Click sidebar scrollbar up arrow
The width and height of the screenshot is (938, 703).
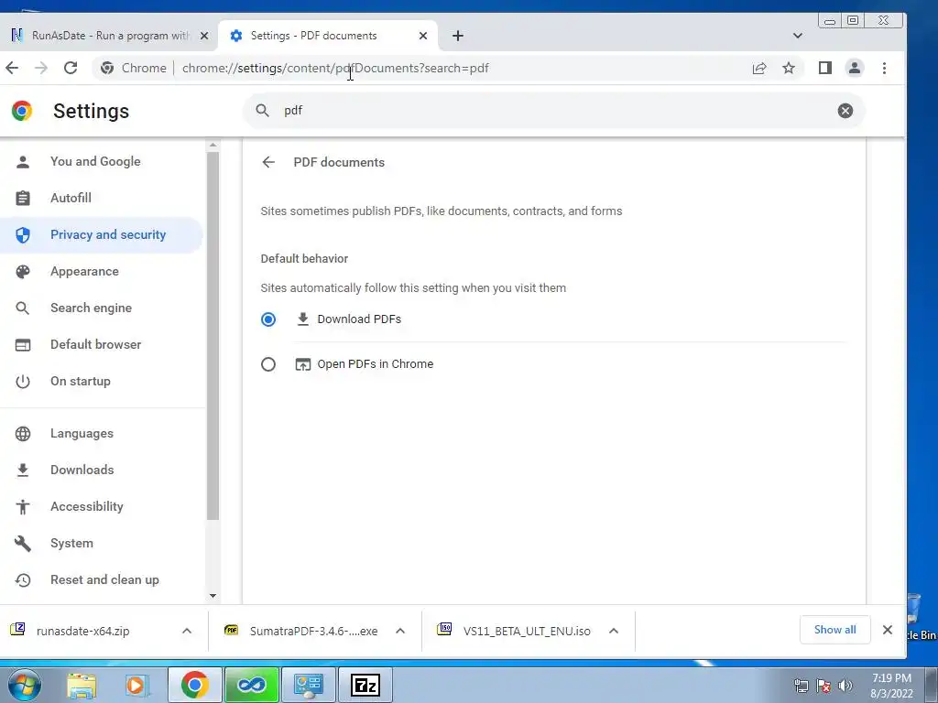(x=213, y=146)
